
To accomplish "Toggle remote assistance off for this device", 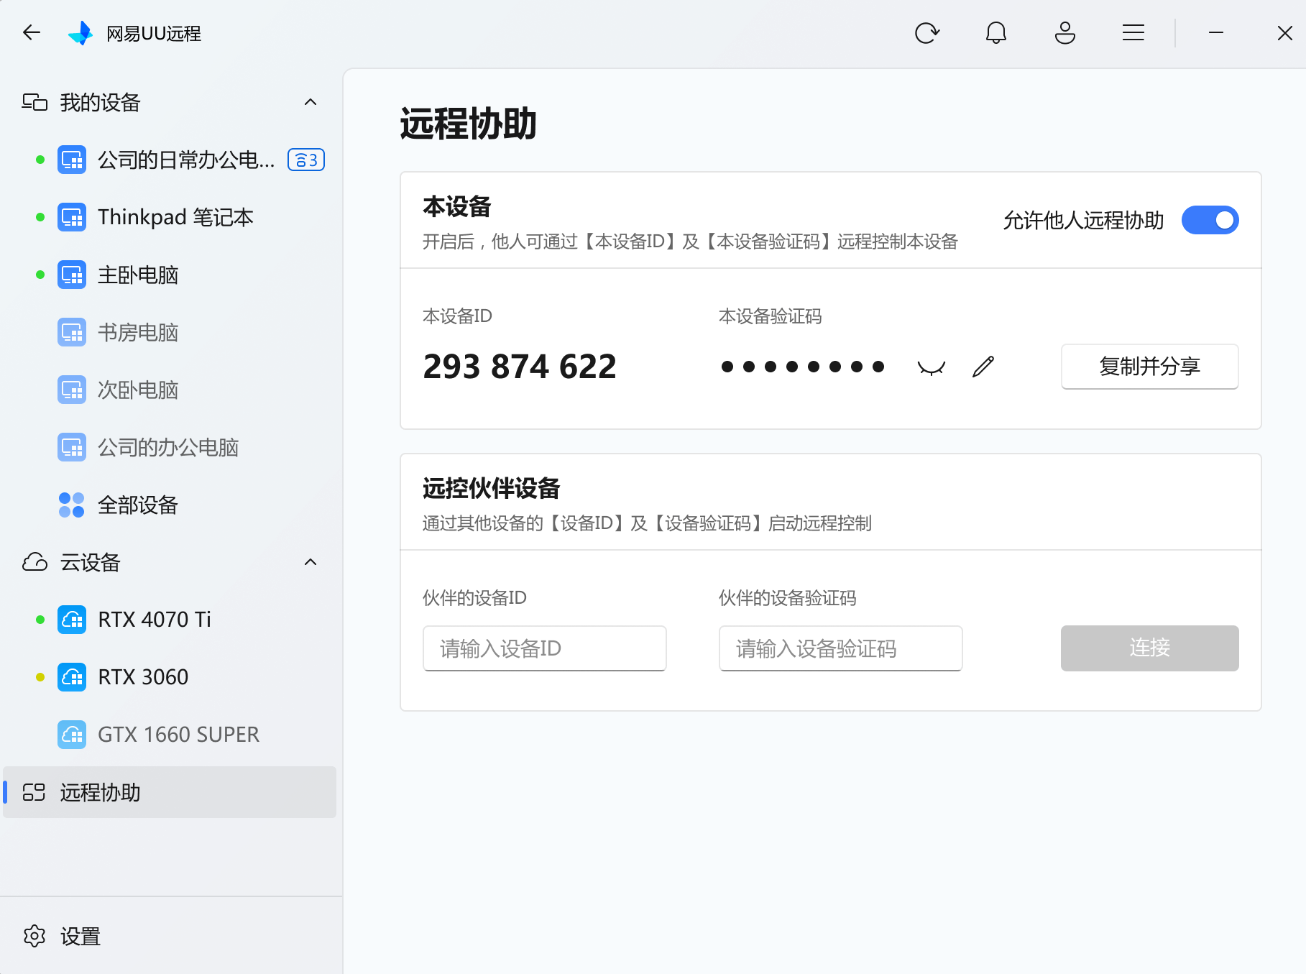I will 1210,220.
